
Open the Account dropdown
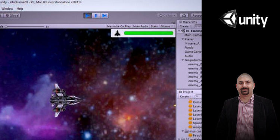196,16
